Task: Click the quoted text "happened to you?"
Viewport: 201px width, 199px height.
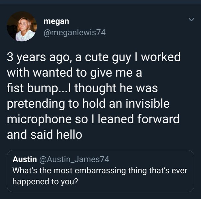Action: click(x=45, y=182)
